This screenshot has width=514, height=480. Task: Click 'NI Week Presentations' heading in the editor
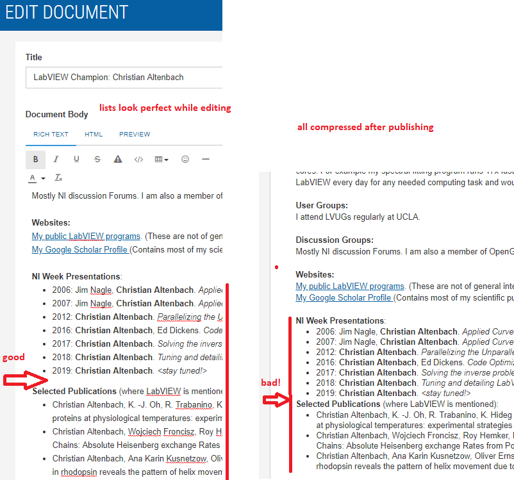pyautogui.click(x=77, y=276)
